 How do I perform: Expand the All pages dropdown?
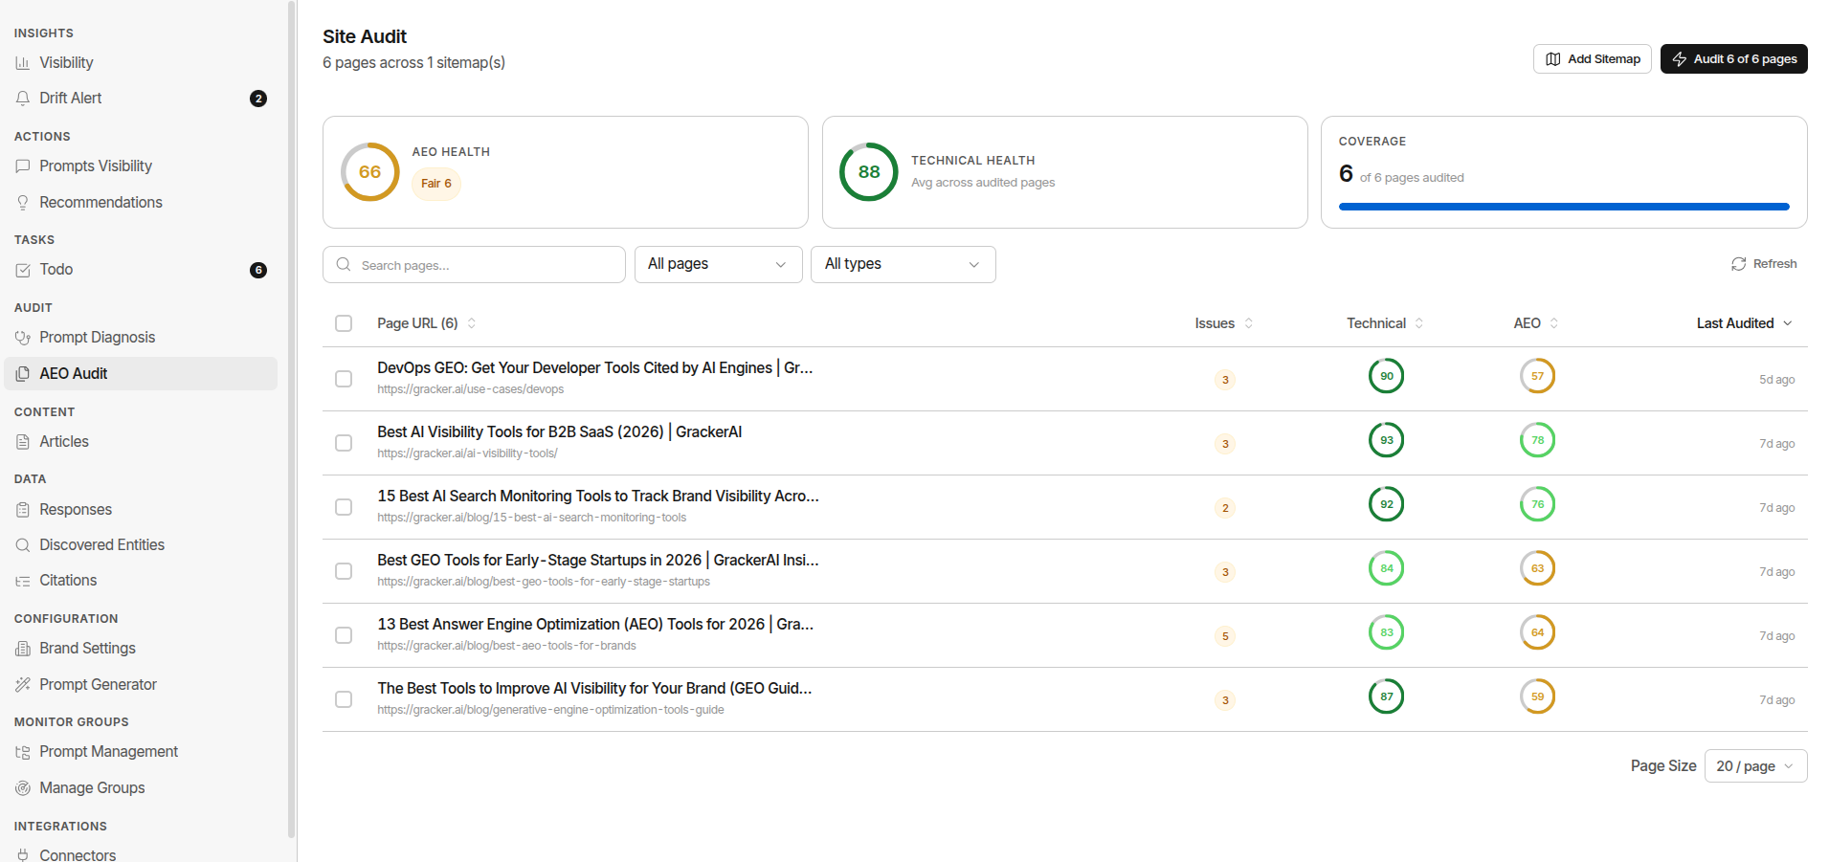click(719, 264)
